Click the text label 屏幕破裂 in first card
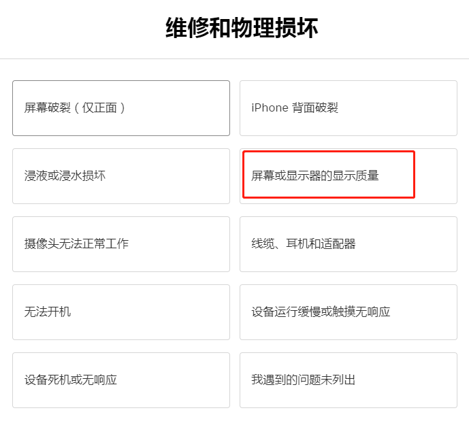This screenshot has width=469, height=436. coord(48,108)
